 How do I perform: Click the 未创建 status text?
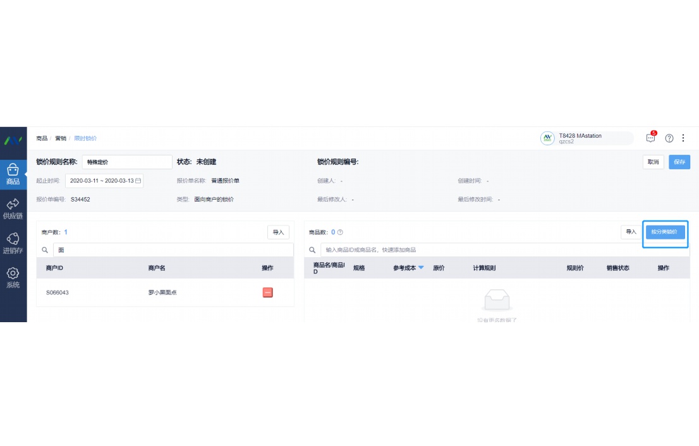206,162
